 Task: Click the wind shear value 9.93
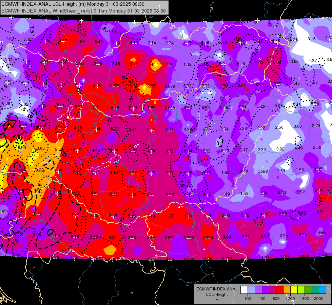[259, 63]
